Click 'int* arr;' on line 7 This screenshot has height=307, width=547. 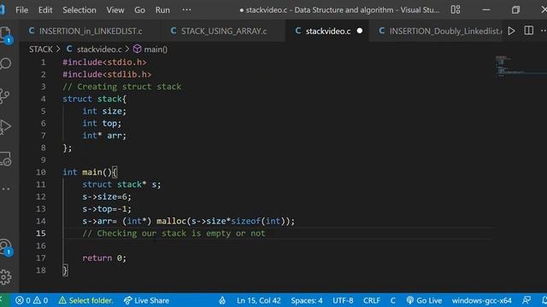[104, 136]
